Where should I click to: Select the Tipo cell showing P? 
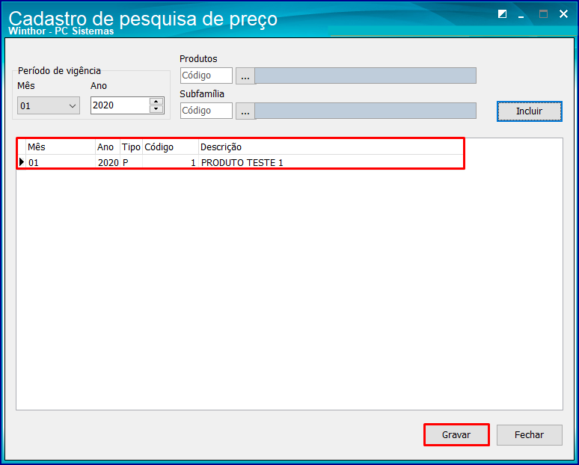tap(131, 162)
